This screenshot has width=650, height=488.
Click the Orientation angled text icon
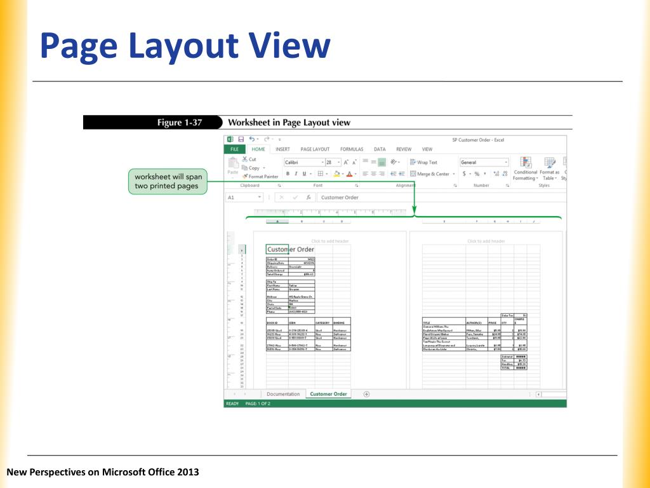click(394, 162)
